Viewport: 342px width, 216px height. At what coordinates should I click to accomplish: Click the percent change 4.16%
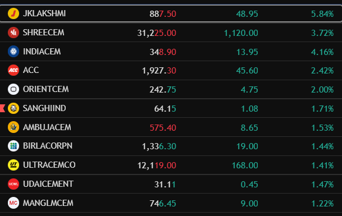322,52
